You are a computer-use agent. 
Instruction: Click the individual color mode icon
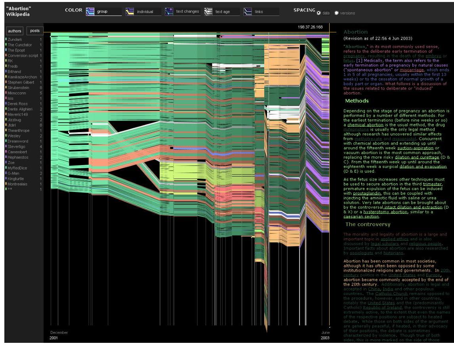(130, 12)
